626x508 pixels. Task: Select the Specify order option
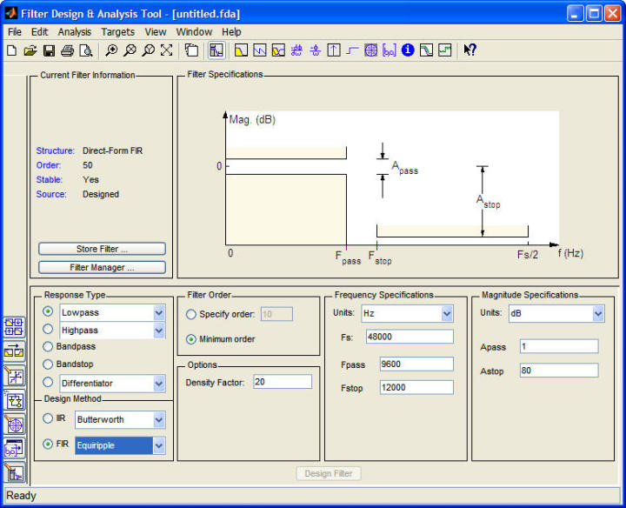click(190, 314)
